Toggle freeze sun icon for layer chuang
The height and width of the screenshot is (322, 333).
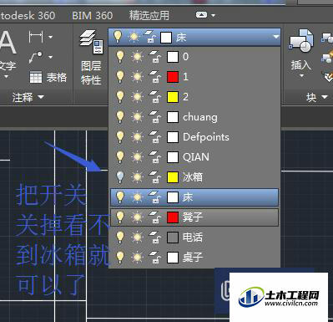click(137, 117)
